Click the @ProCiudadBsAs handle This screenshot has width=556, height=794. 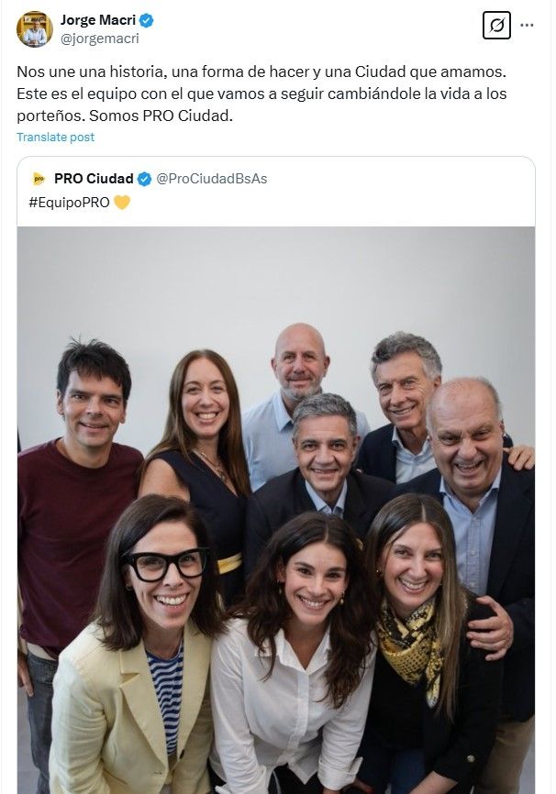212,178
